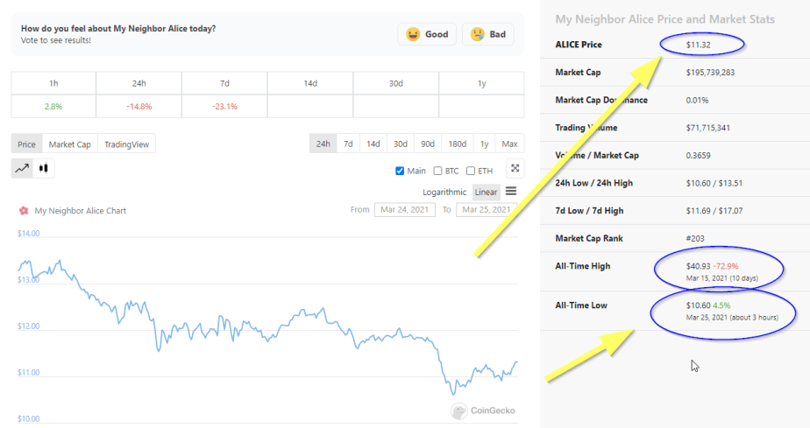Image resolution: width=810 pixels, height=428 pixels.
Task: Enable the BTC comparison checkbox
Action: tap(438, 171)
